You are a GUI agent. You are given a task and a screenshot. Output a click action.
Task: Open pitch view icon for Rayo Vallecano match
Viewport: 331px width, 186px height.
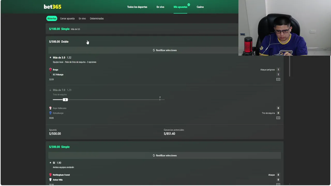[278, 118]
